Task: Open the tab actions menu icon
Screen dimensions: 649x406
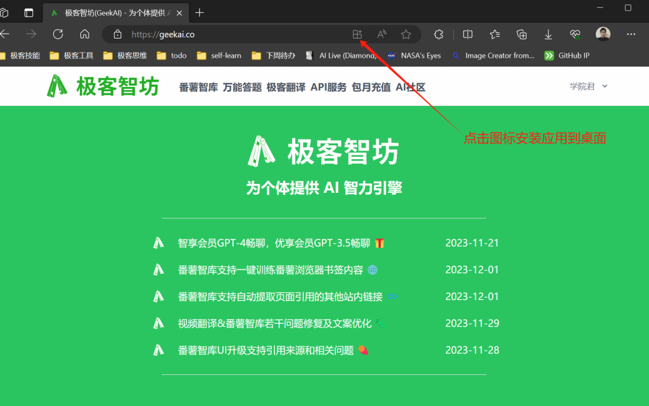Action: pyautogui.click(x=29, y=13)
